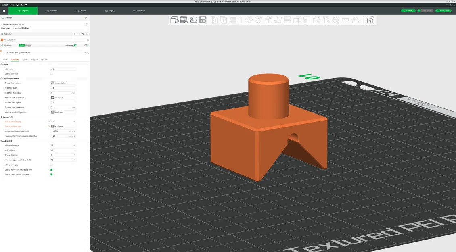Open filament settings gear icon
The height and width of the screenshot is (252, 456).
(87, 34)
